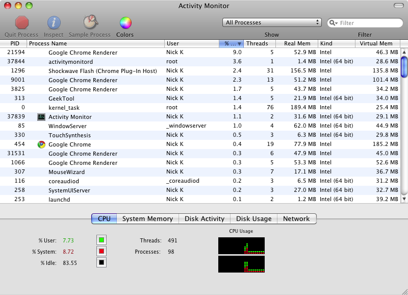
Task: Select the launchd process row
Action: pos(200,199)
